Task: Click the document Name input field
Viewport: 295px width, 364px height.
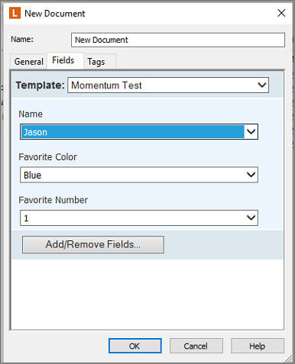Action: 178,40
